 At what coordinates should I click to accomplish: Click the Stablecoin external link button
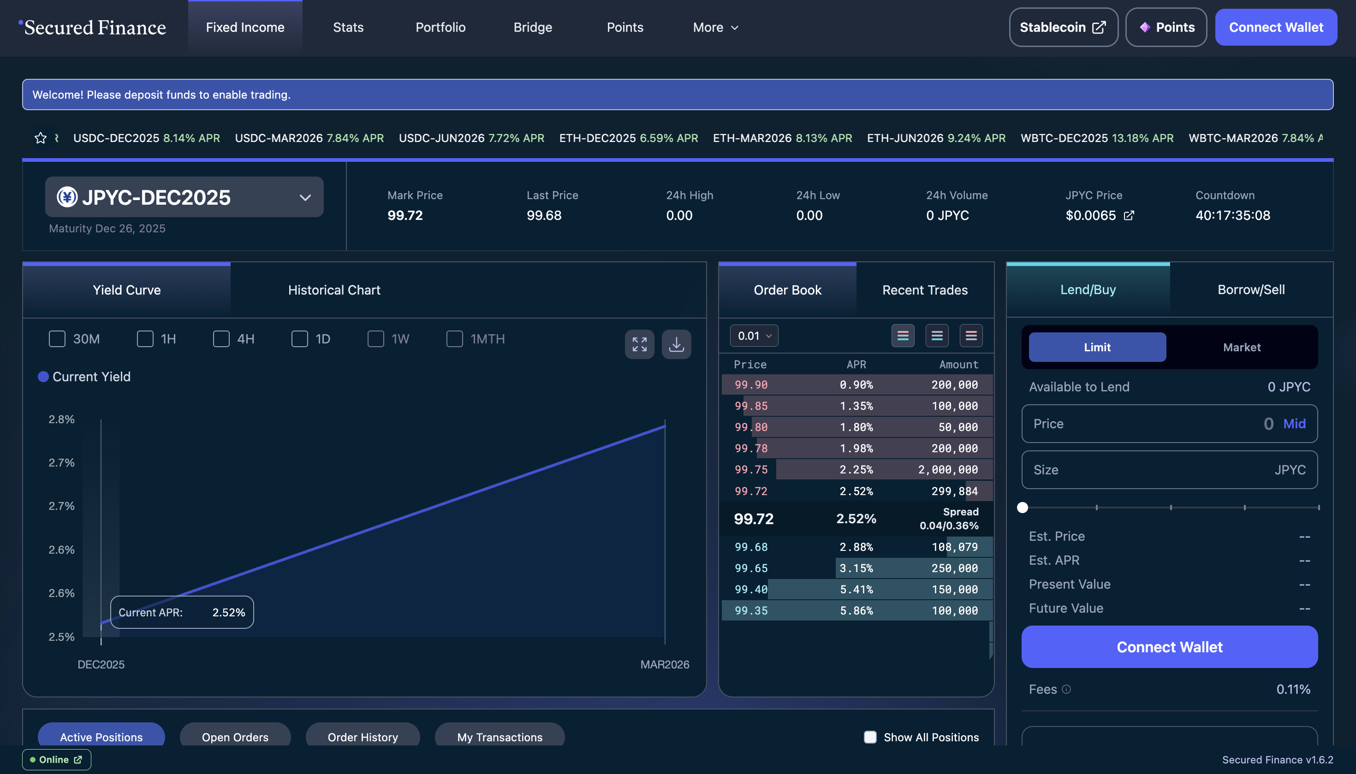(x=1063, y=28)
